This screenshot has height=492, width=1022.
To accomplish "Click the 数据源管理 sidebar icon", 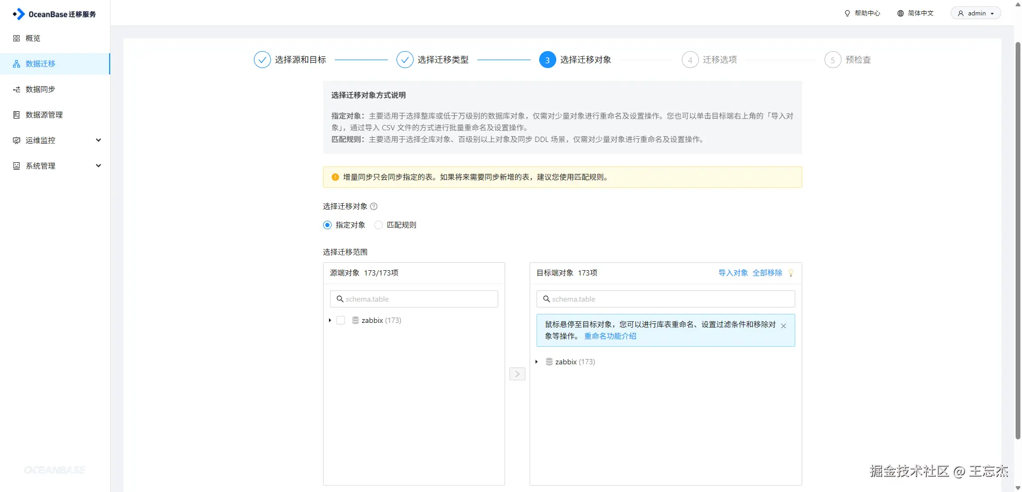I will [x=17, y=115].
